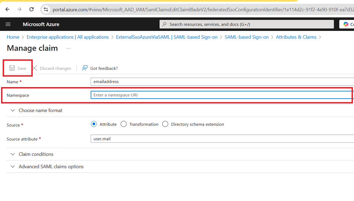
Task: Open the ellipsis menu next to Manage claim
Action: [68, 48]
